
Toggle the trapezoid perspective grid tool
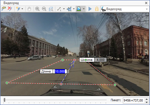(x=79, y=9)
